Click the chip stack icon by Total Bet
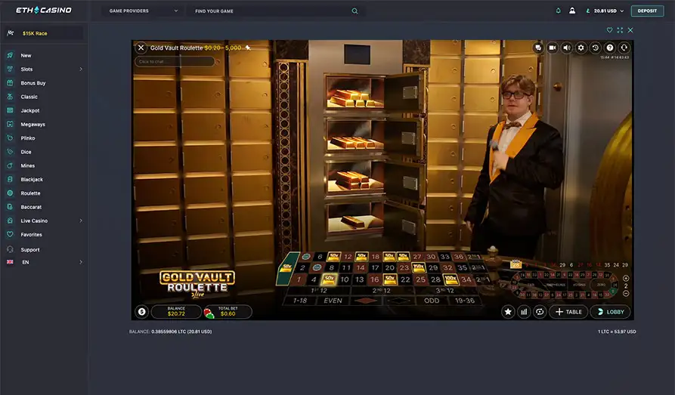 tap(209, 313)
